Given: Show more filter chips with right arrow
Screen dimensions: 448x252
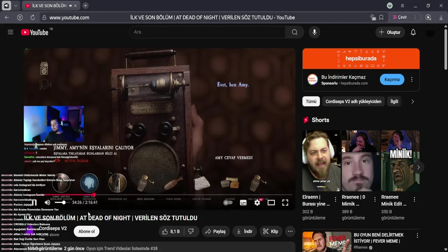Looking at the screenshot, I should click(412, 101).
